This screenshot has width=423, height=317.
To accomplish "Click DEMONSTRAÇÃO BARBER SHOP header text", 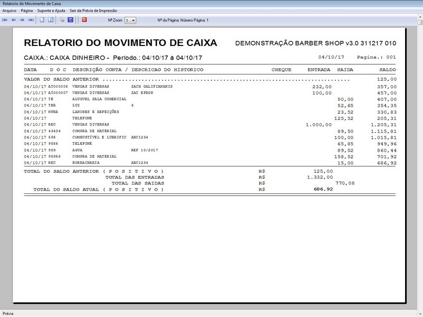I will click(x=316, y=43).
